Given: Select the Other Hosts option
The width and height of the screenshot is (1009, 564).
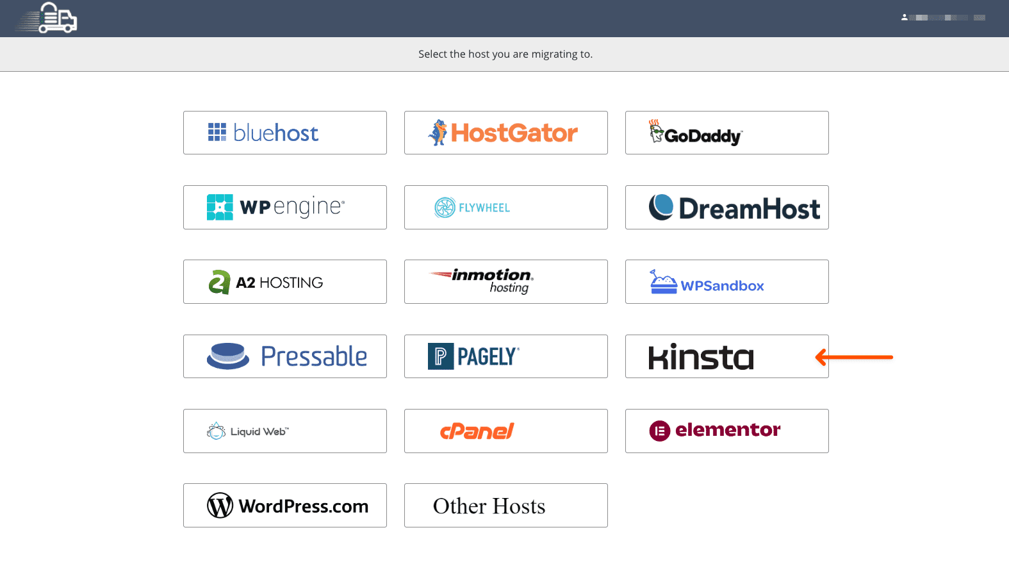Looking at the screenshot, I should coord(505,505).
